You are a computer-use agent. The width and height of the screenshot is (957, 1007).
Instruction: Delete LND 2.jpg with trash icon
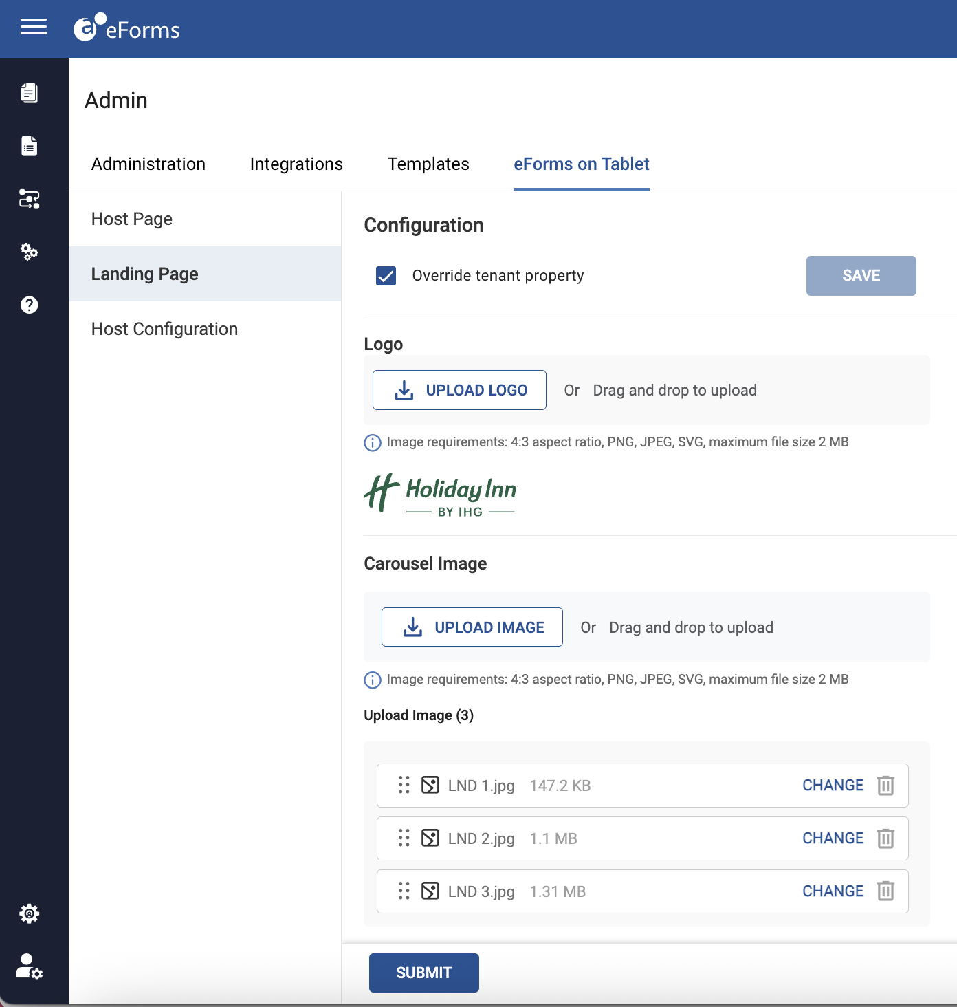tap(885, 838)
